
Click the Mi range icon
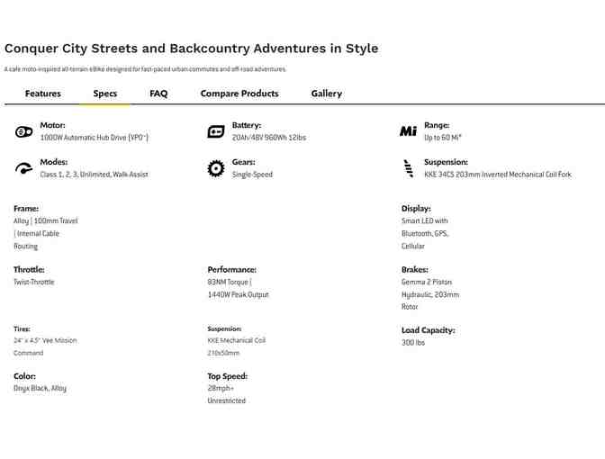pyautogui.click(x=408, y=132)
